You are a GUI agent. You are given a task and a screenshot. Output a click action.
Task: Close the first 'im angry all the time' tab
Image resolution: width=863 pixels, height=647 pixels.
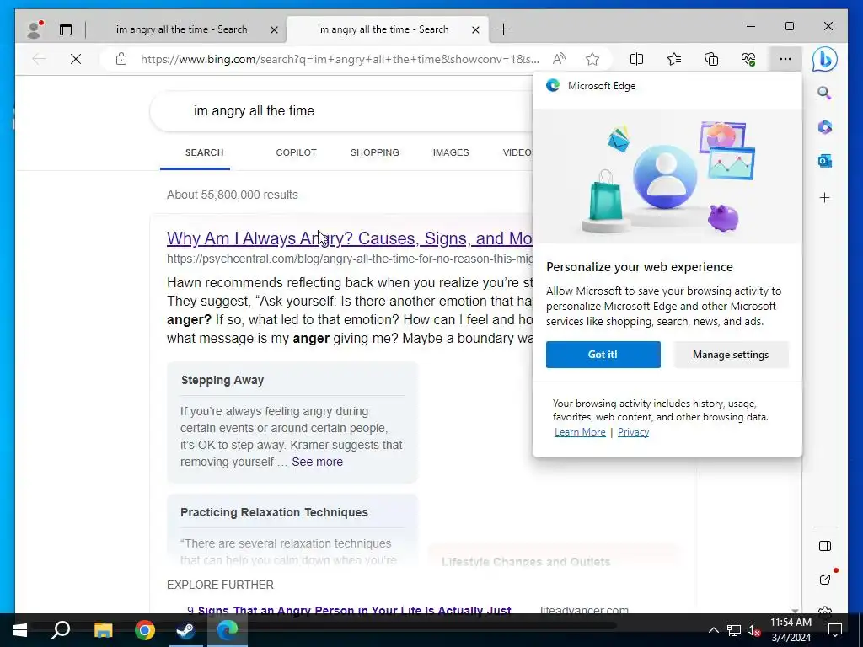coord(274,30)
